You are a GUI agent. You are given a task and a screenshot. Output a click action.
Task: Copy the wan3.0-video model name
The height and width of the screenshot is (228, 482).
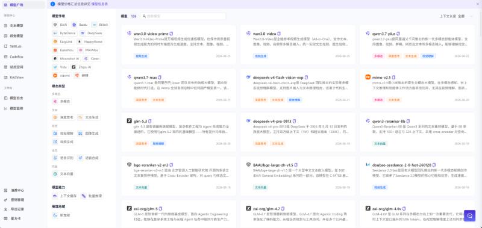coord(279,34)
